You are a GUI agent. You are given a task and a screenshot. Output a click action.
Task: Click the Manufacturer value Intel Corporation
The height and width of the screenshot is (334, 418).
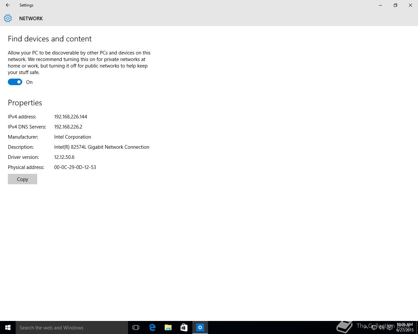coord(72,137)
